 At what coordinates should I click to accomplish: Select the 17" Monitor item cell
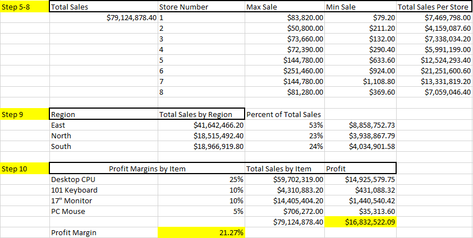[104, 200]
